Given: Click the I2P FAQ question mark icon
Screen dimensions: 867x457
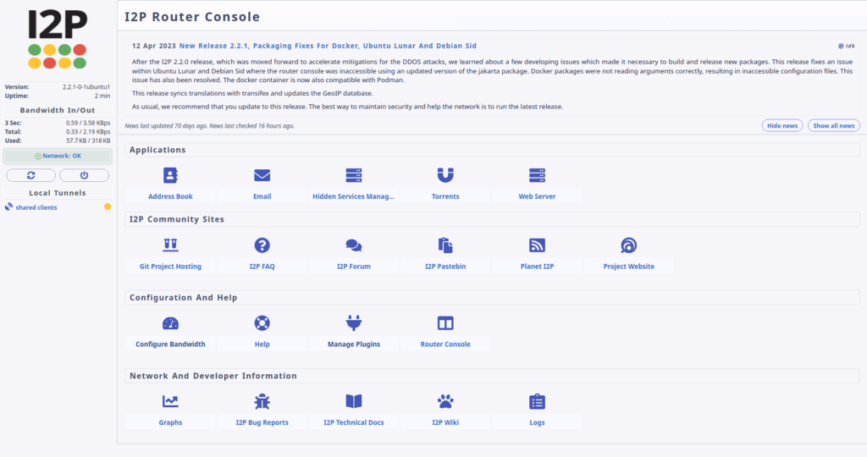Looking at the screenshot, I should (262, 245).
